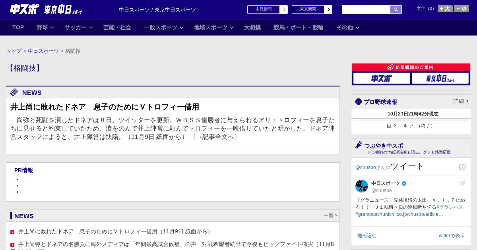Click the verified badge next to 中日スポーツ
The height and width of the screenshot is (250, 477).
(x=404, y=183)
